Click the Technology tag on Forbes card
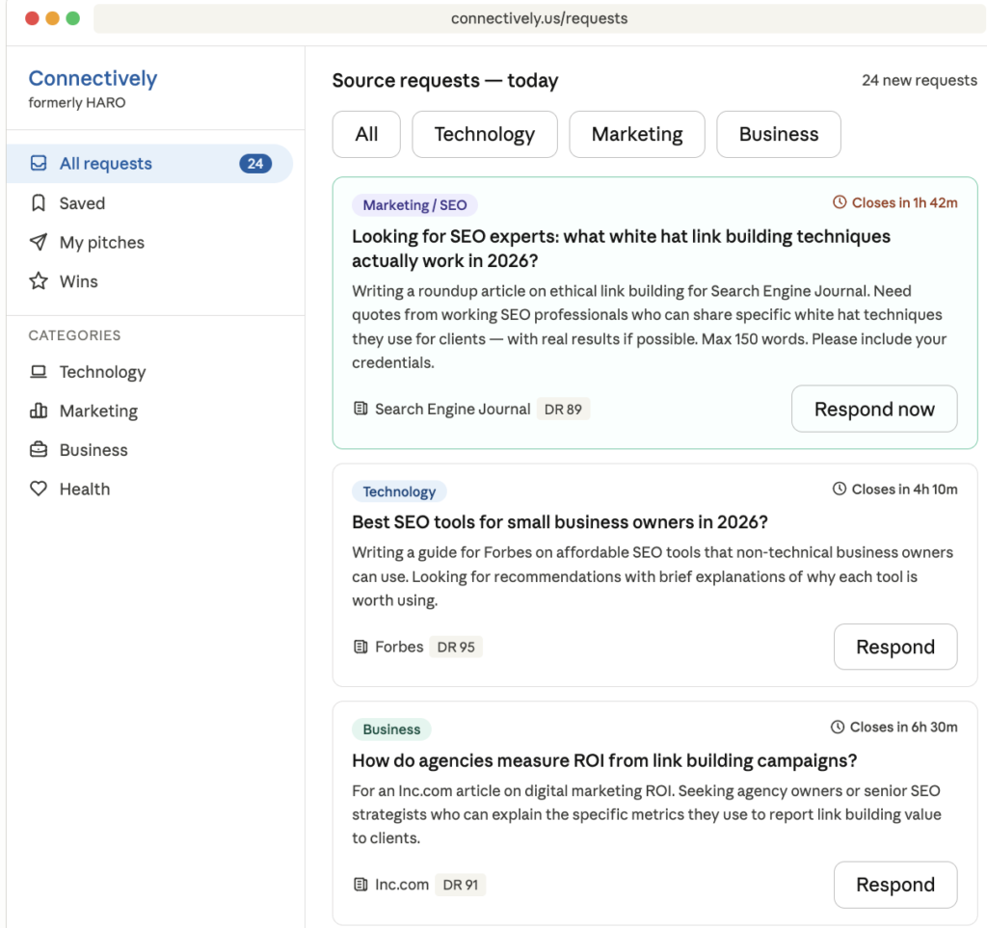Screen dimensions: 987x928 (x=399, y=491)
